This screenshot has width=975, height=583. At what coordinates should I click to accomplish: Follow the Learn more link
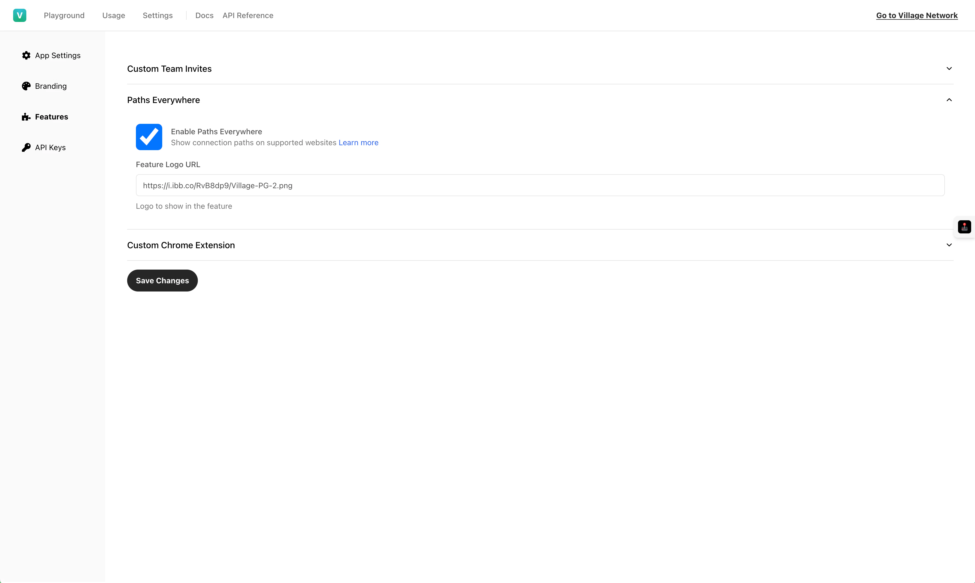tap(358, 143)
